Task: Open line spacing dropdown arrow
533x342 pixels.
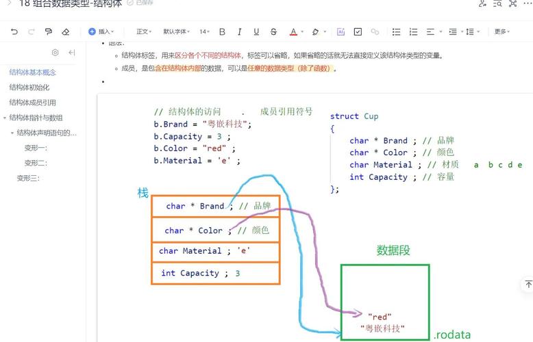Action: 478,32
